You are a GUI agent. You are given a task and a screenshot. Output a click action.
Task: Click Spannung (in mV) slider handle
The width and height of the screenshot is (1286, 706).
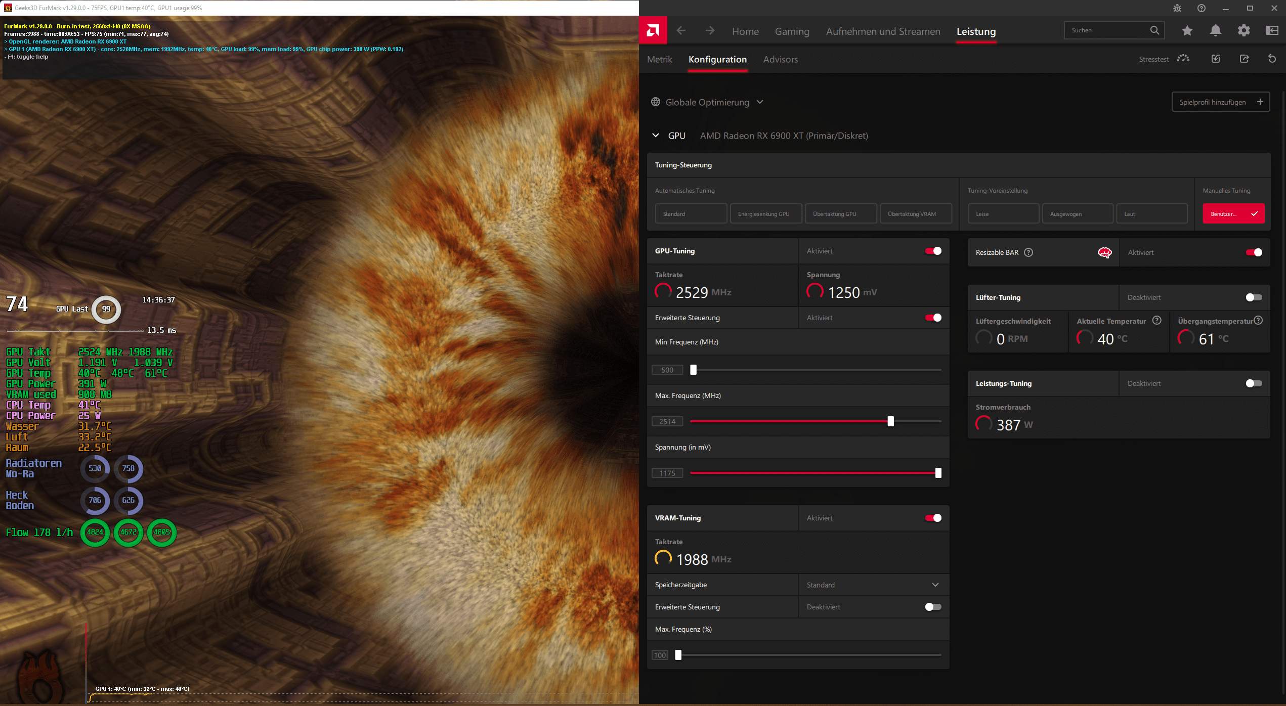point(938,473)
